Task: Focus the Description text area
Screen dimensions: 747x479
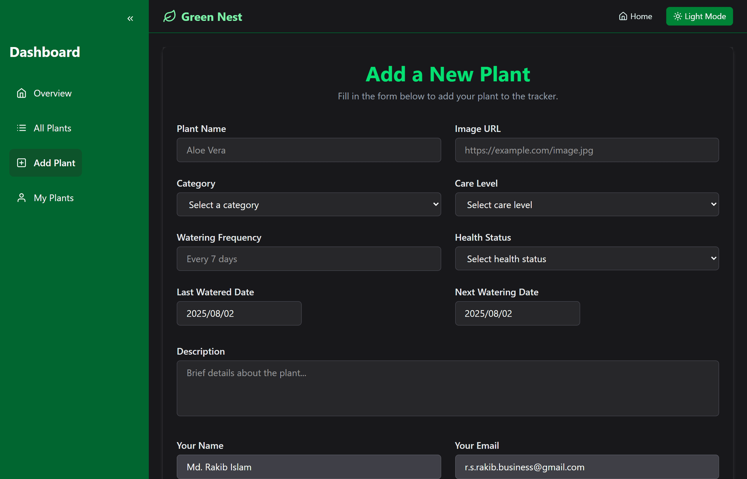Action: point(447,388)
